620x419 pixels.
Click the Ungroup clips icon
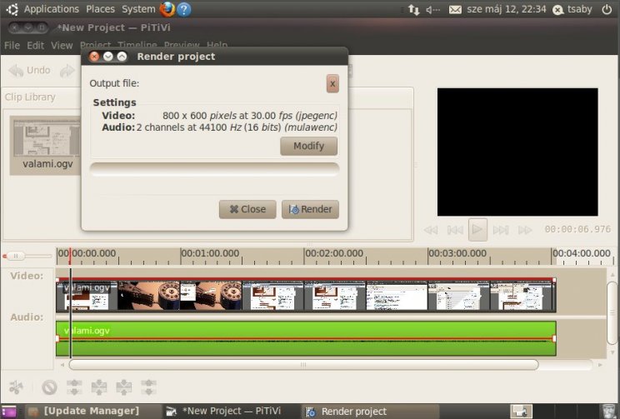pos(124,387)
